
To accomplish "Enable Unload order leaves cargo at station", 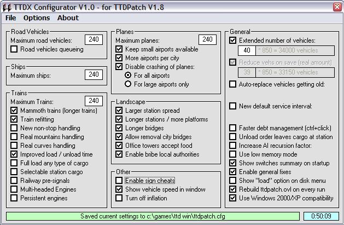I will (x=233, y=136).
